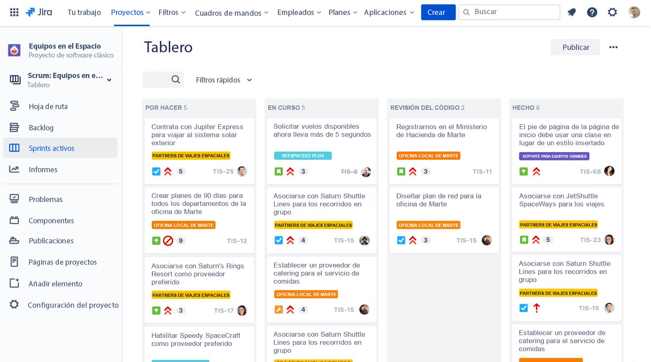651x362 pixels.
Task: Open issue link TIS-25
Action: click(x=223, y=171)
